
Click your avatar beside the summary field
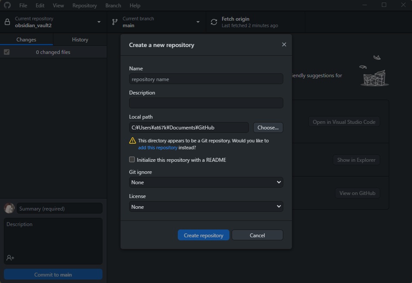pyautogui.click(x=9, y=208)
